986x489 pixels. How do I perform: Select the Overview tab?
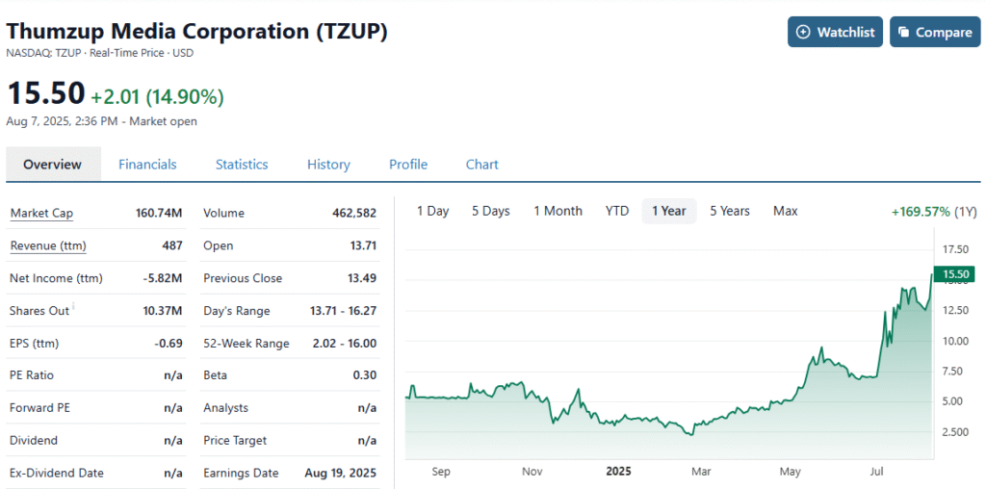[53, 165]
